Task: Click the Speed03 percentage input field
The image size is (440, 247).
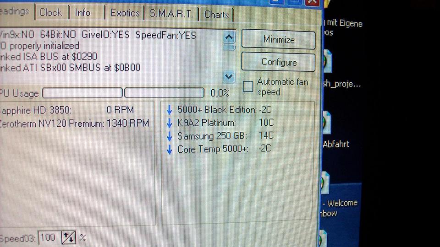Action: tap(49, 238)
